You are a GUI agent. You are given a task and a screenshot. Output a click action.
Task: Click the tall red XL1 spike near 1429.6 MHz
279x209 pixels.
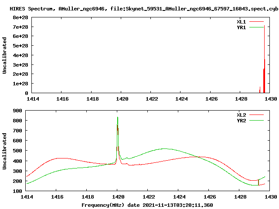pyautogui.click(x=265, y=59)
